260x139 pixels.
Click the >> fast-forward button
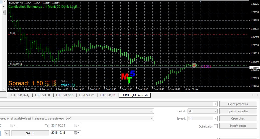[x=7, y=133]
